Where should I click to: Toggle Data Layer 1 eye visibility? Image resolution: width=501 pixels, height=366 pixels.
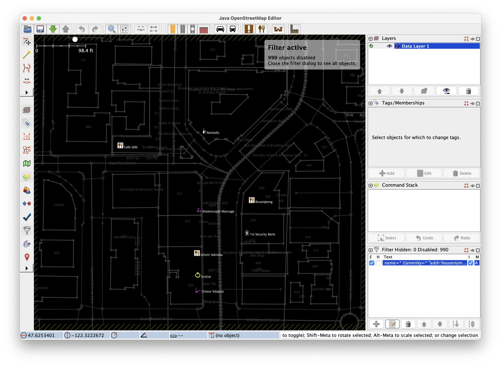[390, 46]
